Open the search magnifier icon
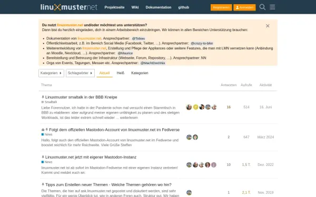Screen dimensions: 316x197 coord(262,7)
